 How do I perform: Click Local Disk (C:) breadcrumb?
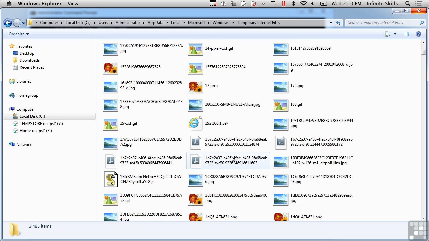pyautogui.click(x=78, y=23)
